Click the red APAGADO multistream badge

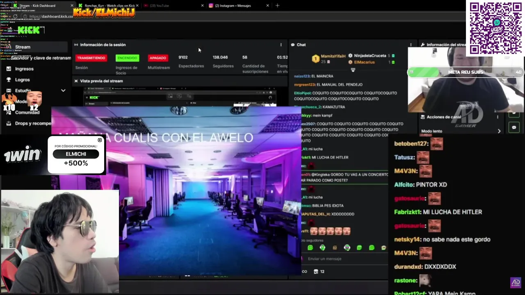[x=157, y=58]
